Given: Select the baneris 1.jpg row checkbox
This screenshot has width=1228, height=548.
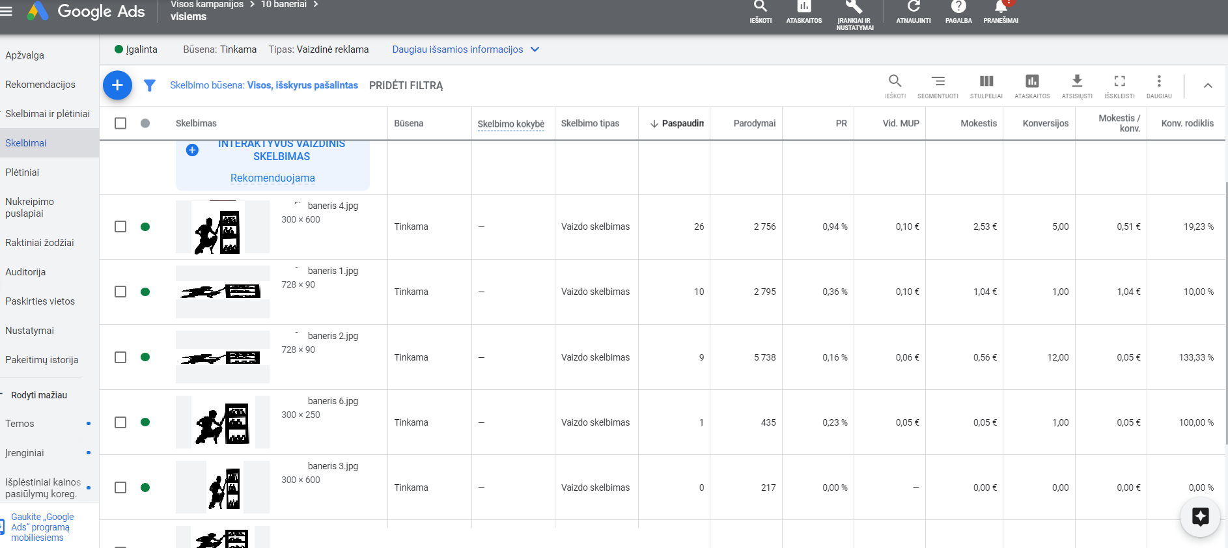Looking at the screenshot, I should click(120, 292).
